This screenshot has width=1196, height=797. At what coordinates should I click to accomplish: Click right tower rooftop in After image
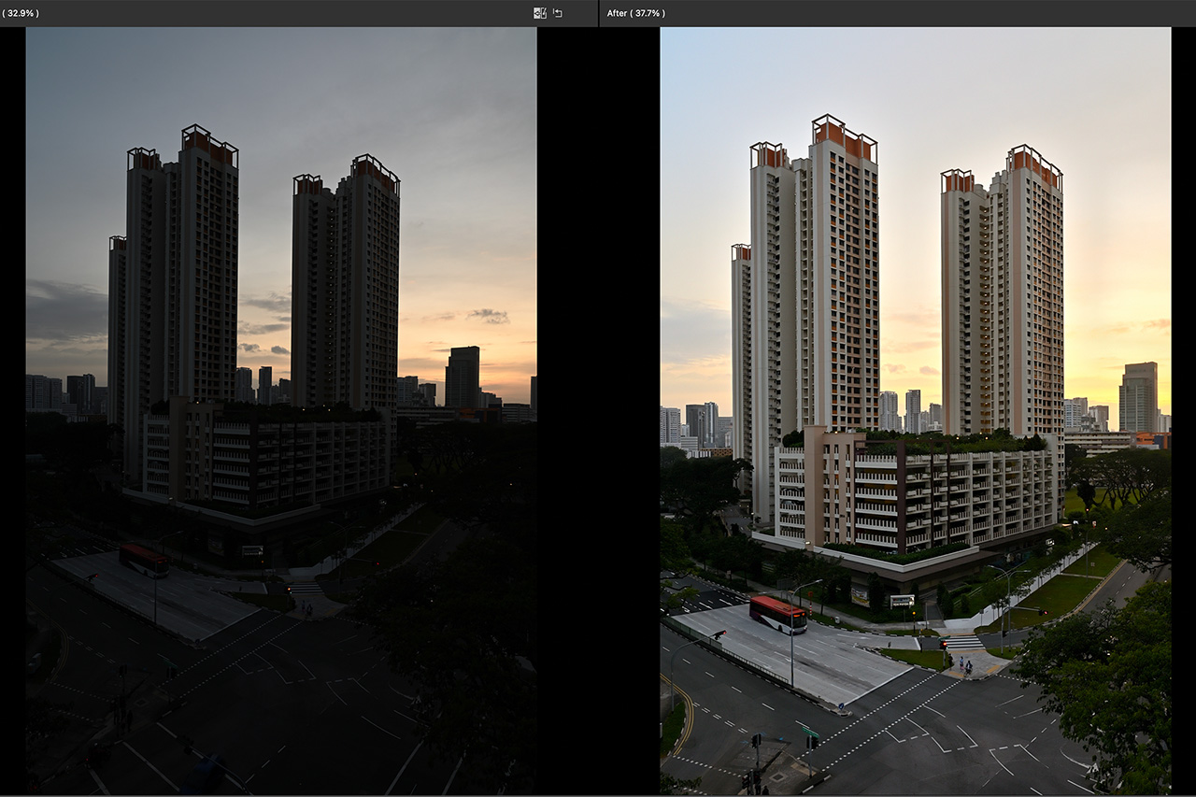click(1033, 164)
